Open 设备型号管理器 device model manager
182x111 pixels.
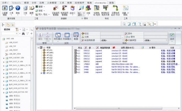click(56, 8)
